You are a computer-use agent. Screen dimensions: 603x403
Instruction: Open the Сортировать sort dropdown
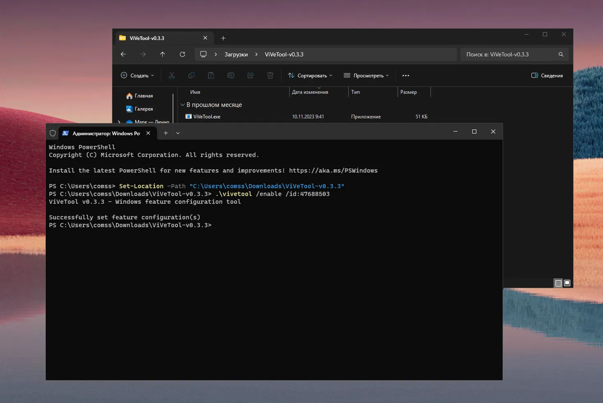click(x=310, y=76)
